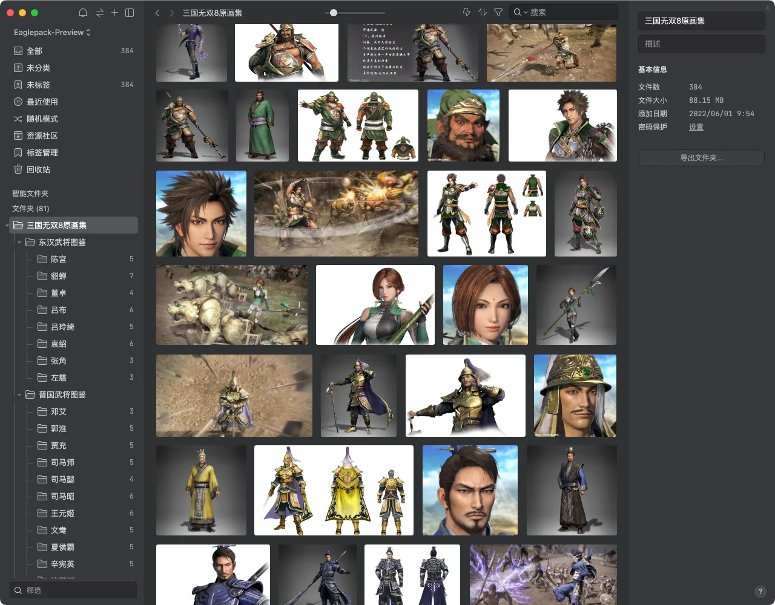775x605 pixels.
Task: Click the thumbnail size slider handle
Action: pyautogui.click(x=334, y=13)
